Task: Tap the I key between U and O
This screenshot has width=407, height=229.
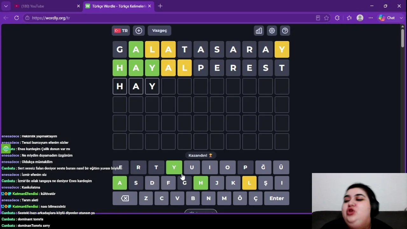Action: coord(210,167)
